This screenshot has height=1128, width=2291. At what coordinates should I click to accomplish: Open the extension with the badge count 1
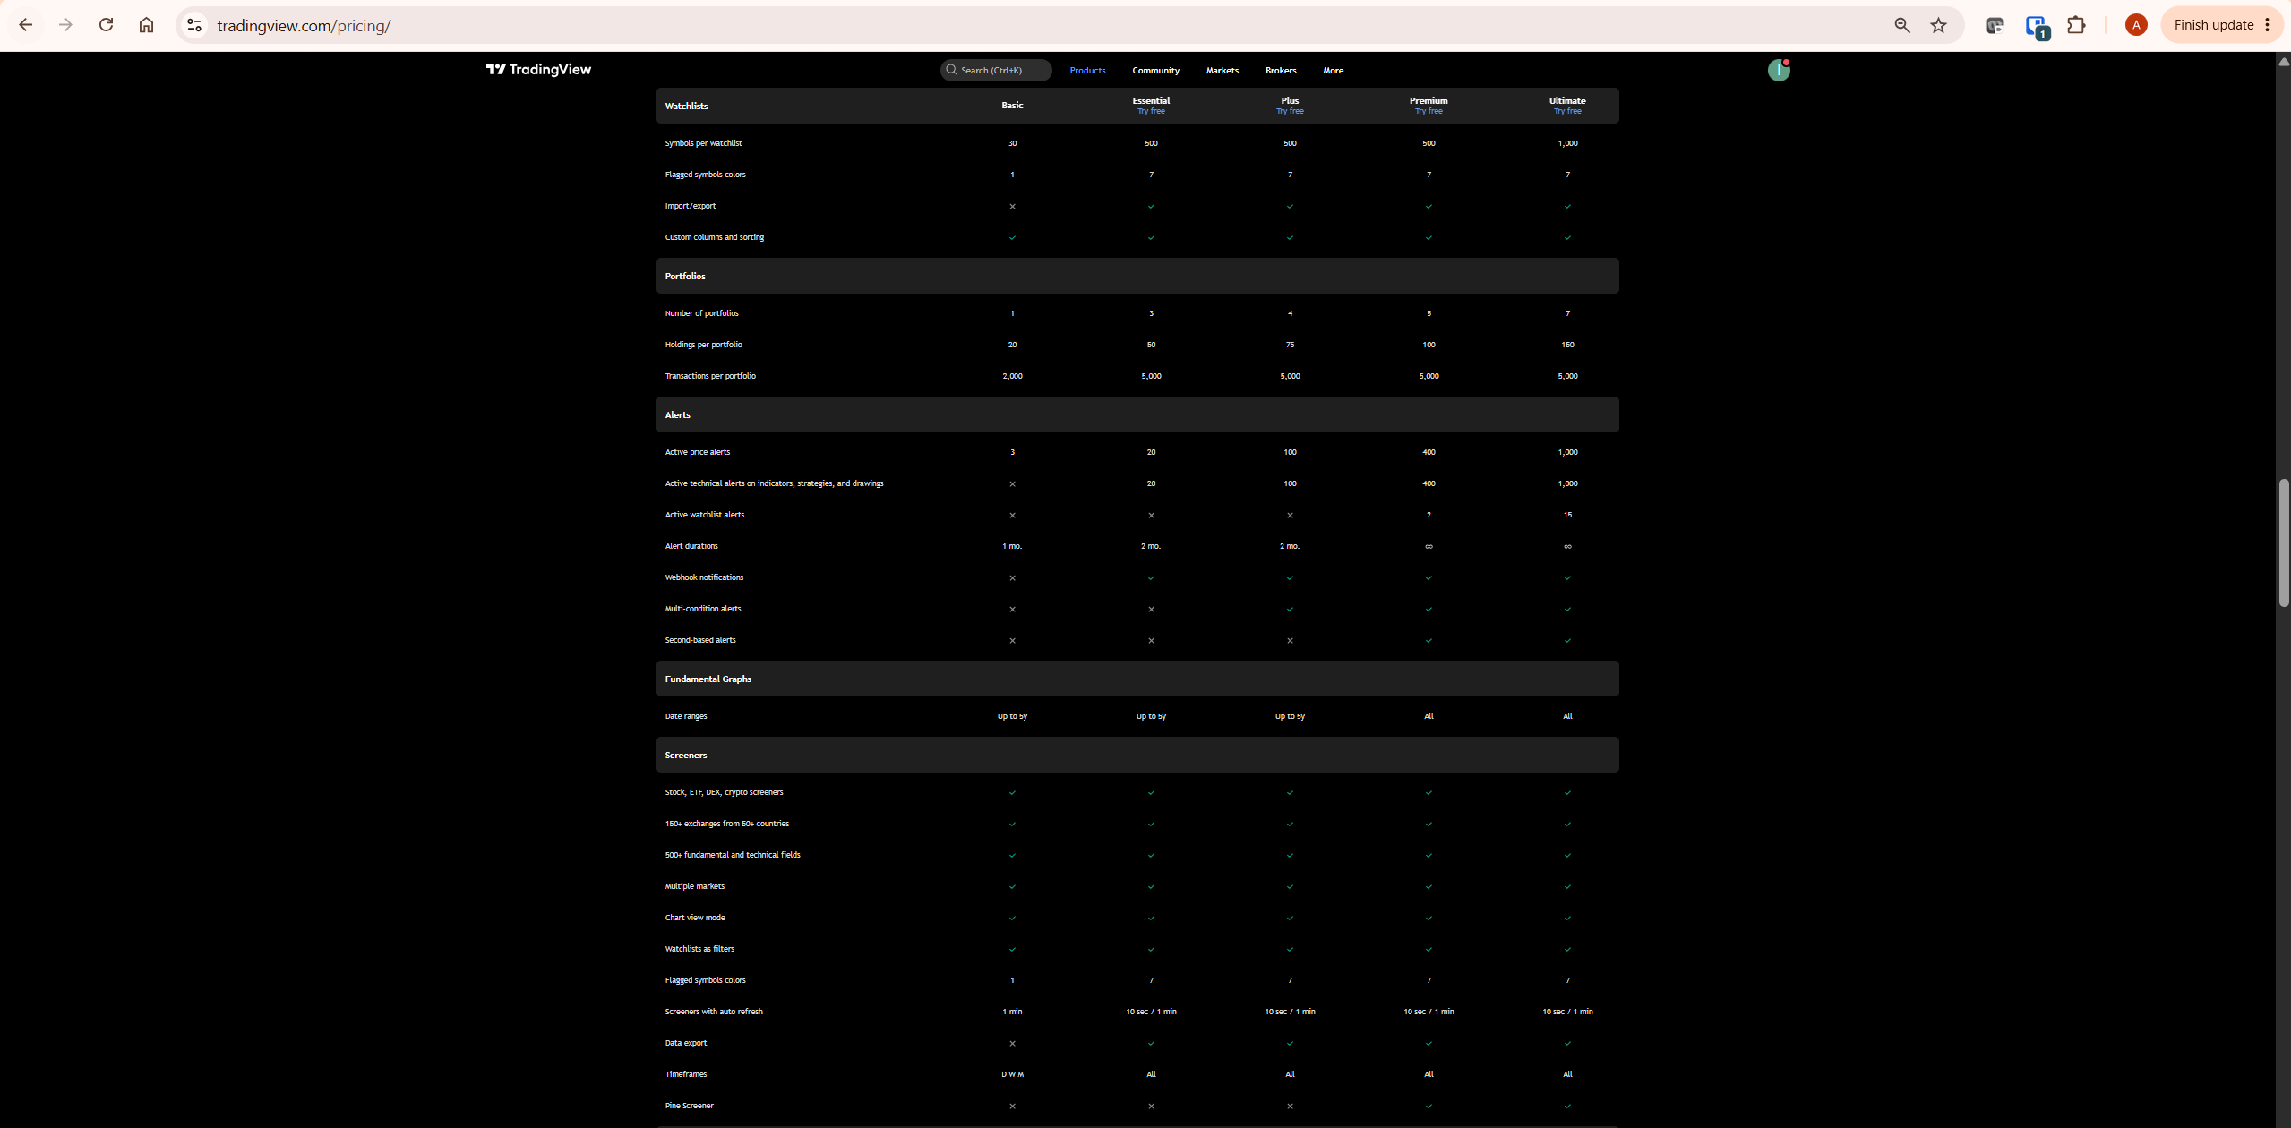click(x=2036, y=26)
